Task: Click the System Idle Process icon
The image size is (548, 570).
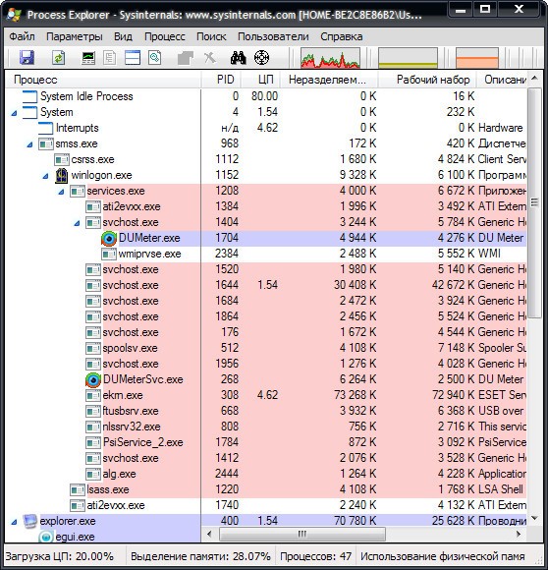Action: coord(29,96)
